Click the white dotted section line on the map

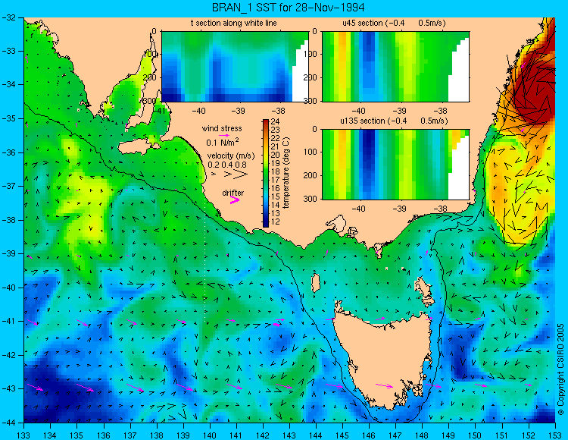click(x=205, y=257)
